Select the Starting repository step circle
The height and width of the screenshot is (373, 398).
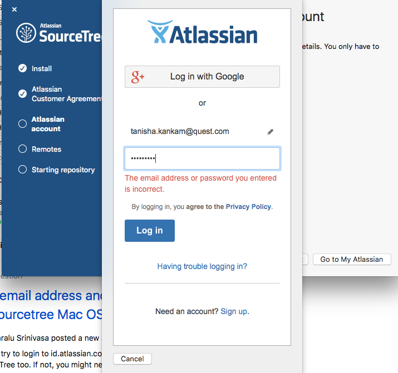click(x=23, y=170)
